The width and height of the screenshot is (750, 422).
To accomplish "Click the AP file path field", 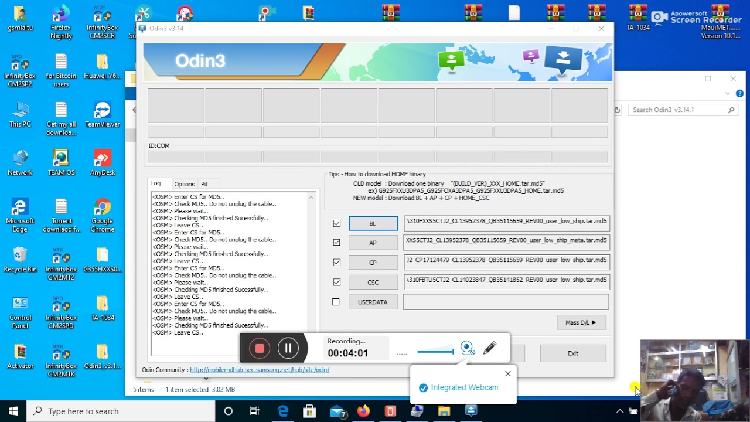I will click(x=507, y=243).
